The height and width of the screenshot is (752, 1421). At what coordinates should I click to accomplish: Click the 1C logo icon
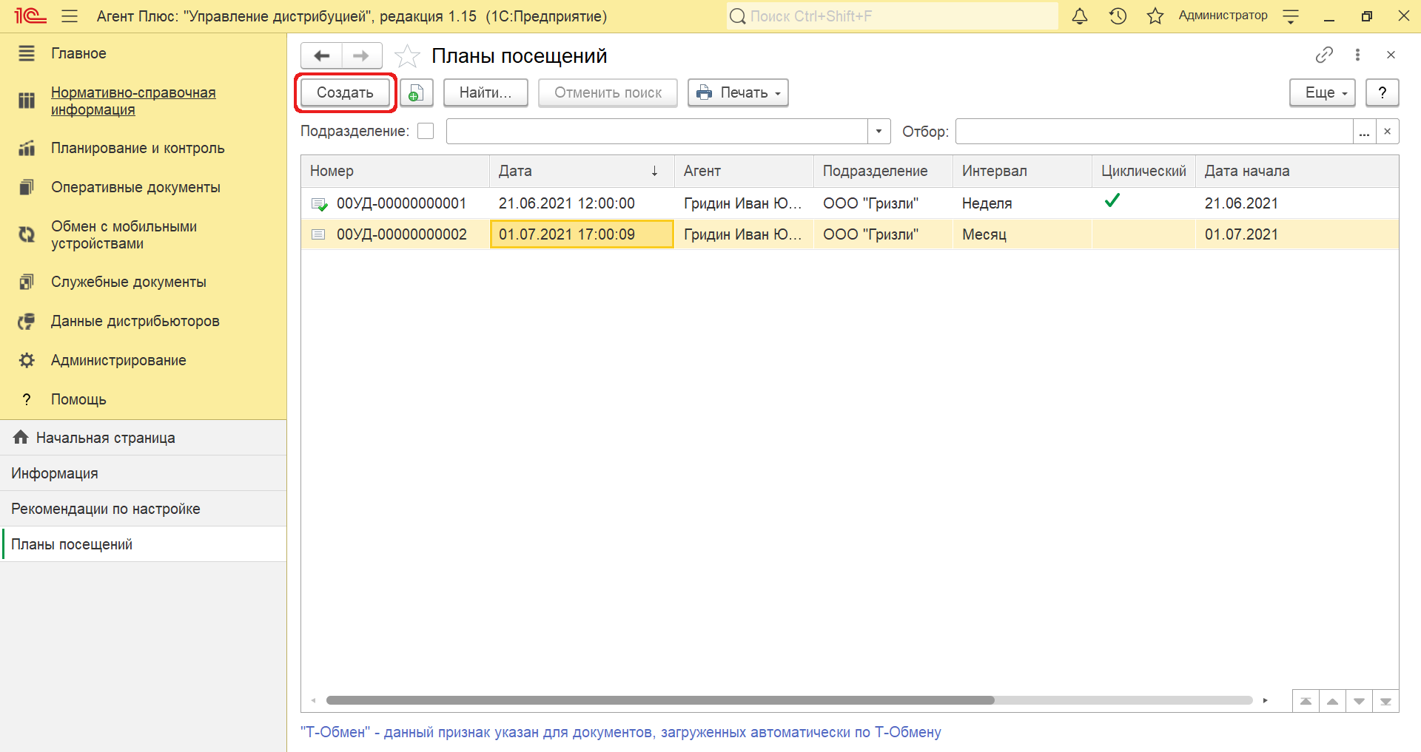[x=30, y=16]
